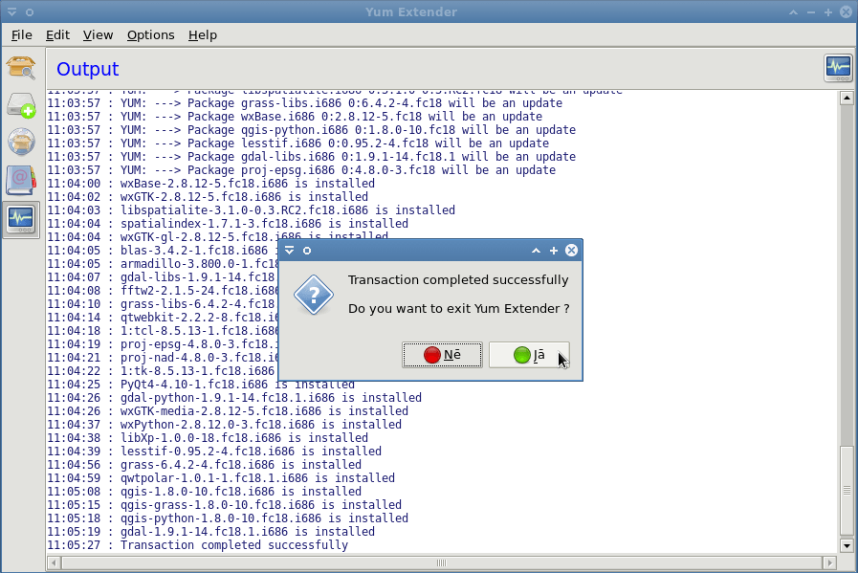Click the 'lesstif-0.95.2-4.fc18.i686 is installed' line
The width and height of the screenshot is (858, 573).
(x=214, y=451)
